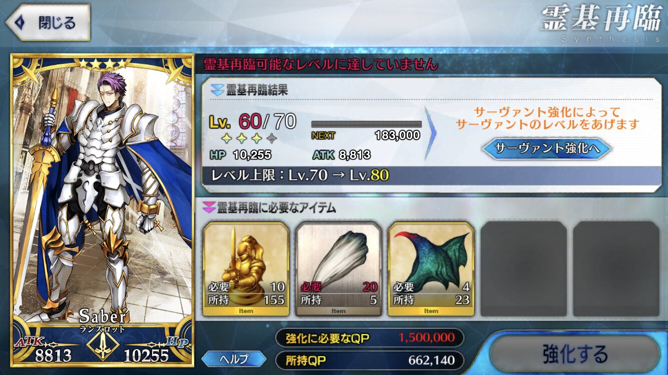Open the サーヴァント強化へ button
668x375 pixels.
click(x=546, y=148)
